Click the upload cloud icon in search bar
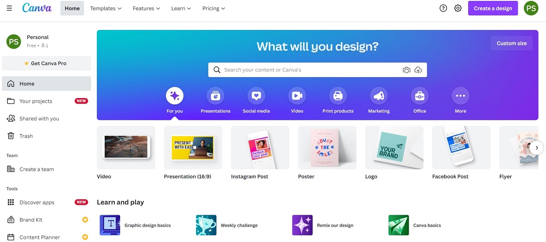 [x=418, y=70]
